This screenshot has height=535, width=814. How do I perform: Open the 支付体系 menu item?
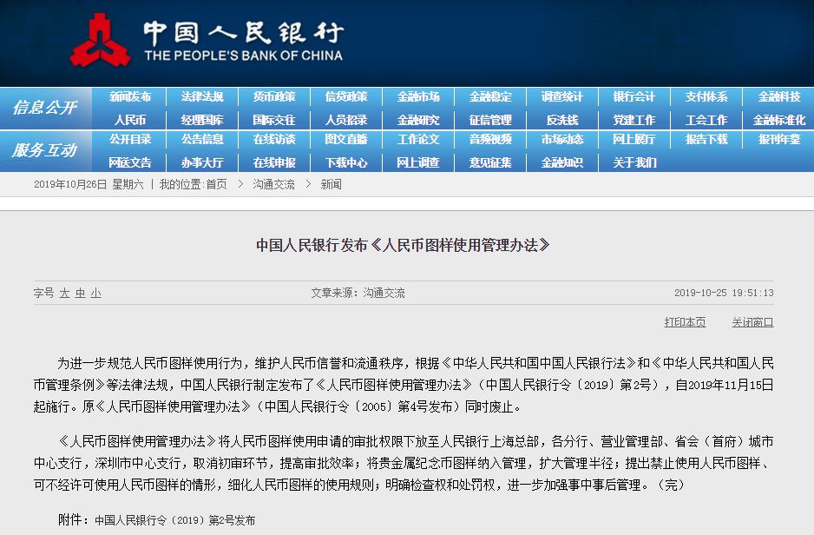point(706,97)
